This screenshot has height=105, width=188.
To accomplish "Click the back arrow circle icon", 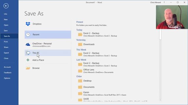I will point(6,6).
